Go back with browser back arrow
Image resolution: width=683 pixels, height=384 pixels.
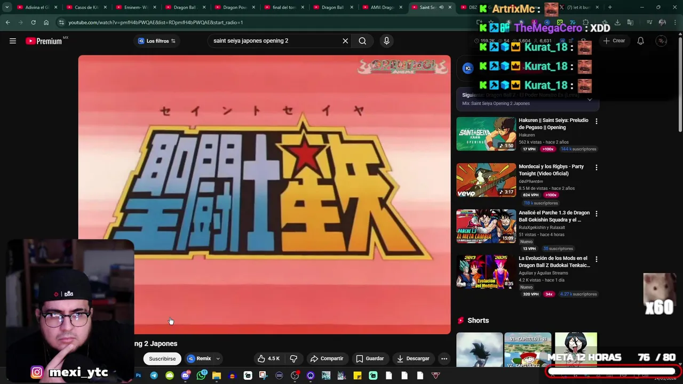(x=7, y=22)
